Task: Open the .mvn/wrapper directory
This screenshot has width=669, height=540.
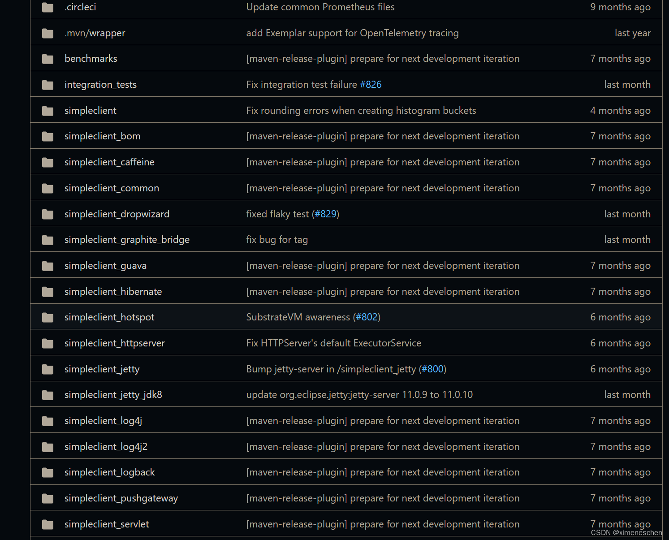Action: [x=95, y=33]
